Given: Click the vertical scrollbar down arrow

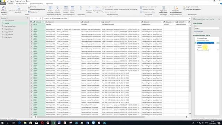Looking at the screenshot, I should pyautogui.click(x=190, y=114).
